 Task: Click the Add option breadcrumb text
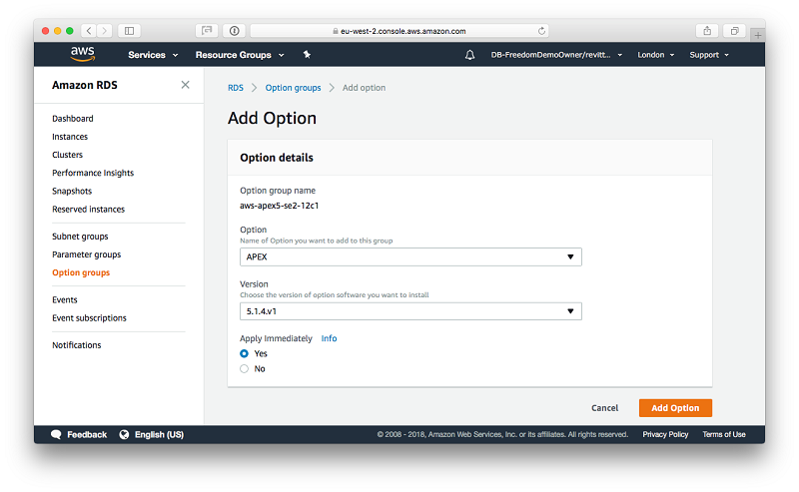point(364,88)
